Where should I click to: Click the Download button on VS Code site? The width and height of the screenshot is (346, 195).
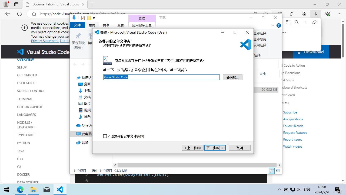pyautogui.click(x=311, y=52)
